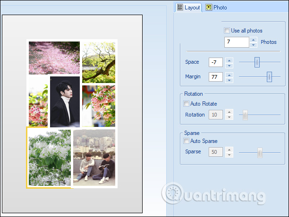
Task: Click the Space label
Action: click(x=192, y=62)
